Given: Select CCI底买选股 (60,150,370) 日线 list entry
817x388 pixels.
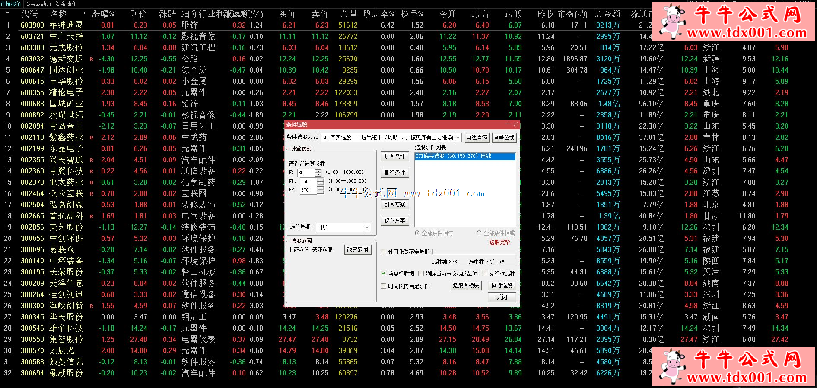Looking at the screenshot, I should (x=465, y=156).
